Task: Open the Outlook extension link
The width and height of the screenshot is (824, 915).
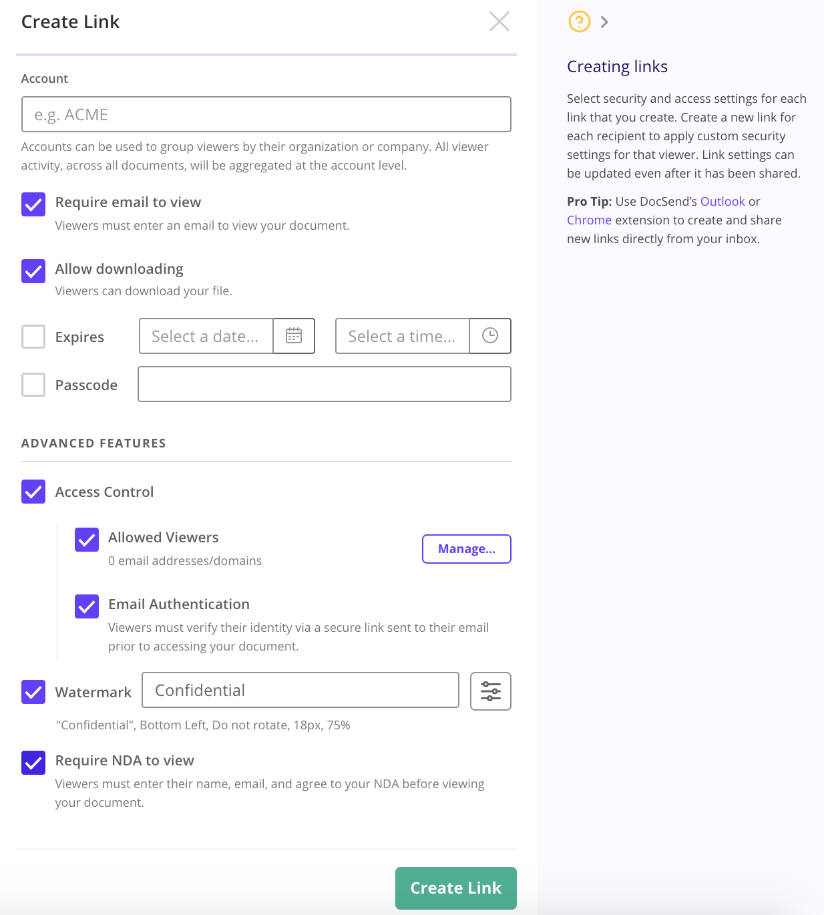Action: [723, 202]
